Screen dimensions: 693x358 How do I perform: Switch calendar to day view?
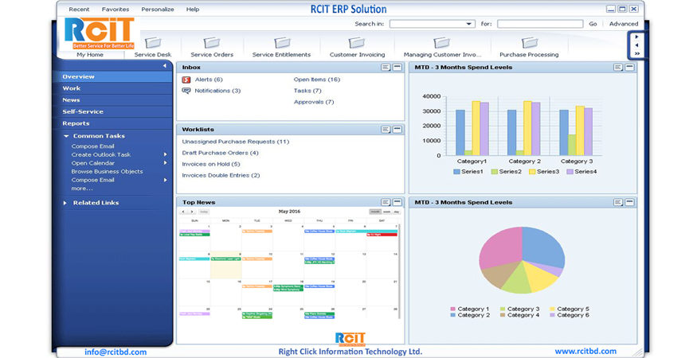[x=397, y=212]
